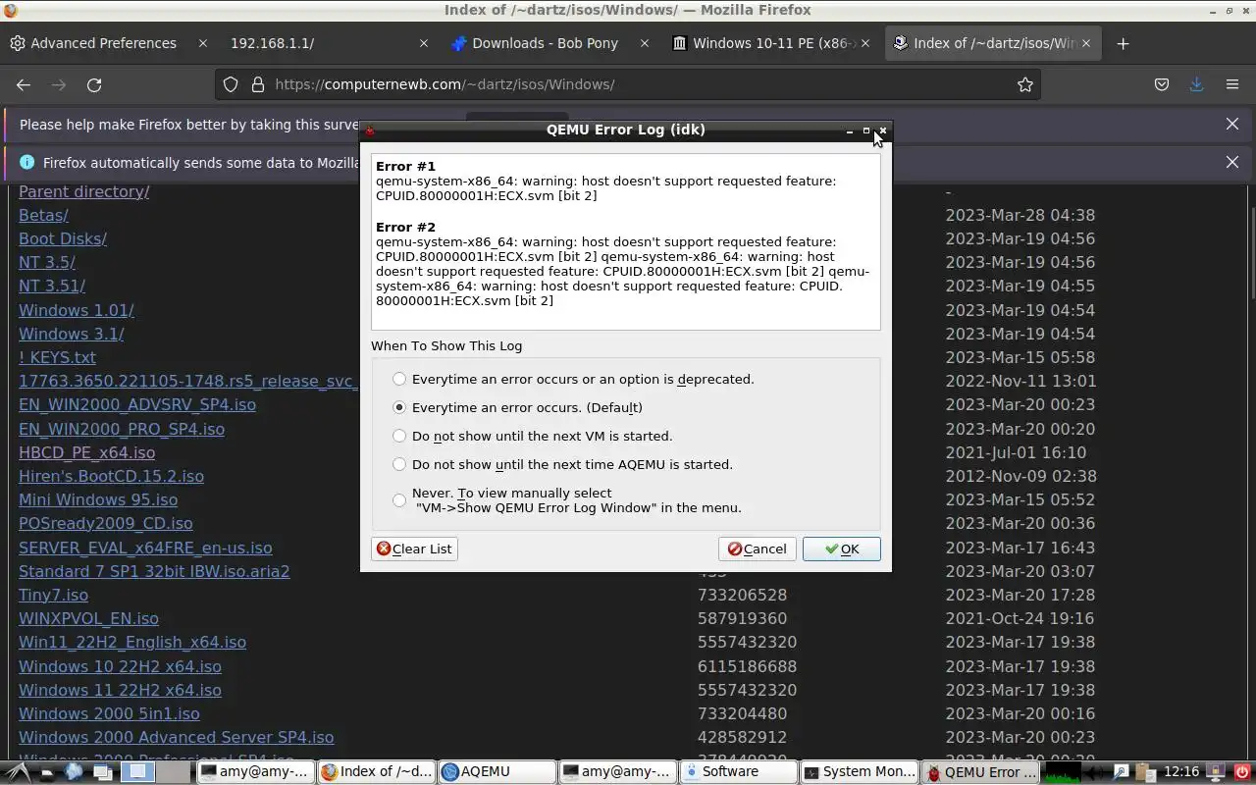Reload the Firefox page
This screenshot has height=785, width=1256.
(94, 84)
